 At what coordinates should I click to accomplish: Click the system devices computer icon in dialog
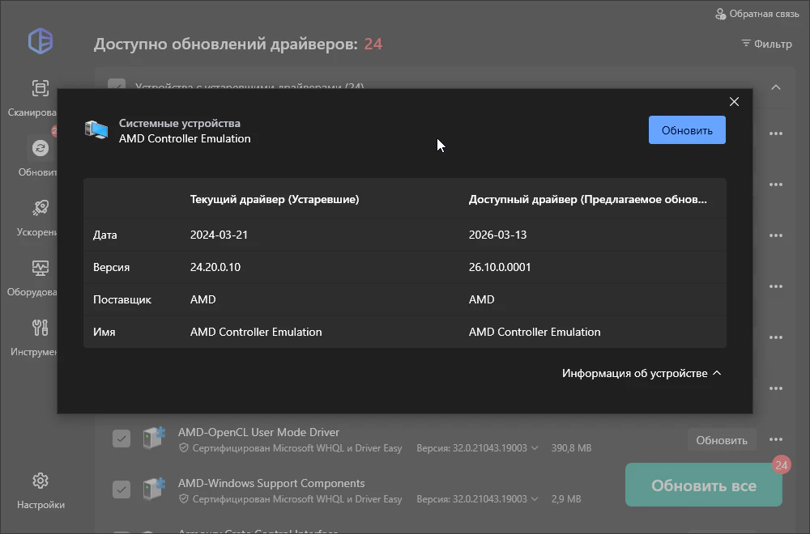coord(96,130)
